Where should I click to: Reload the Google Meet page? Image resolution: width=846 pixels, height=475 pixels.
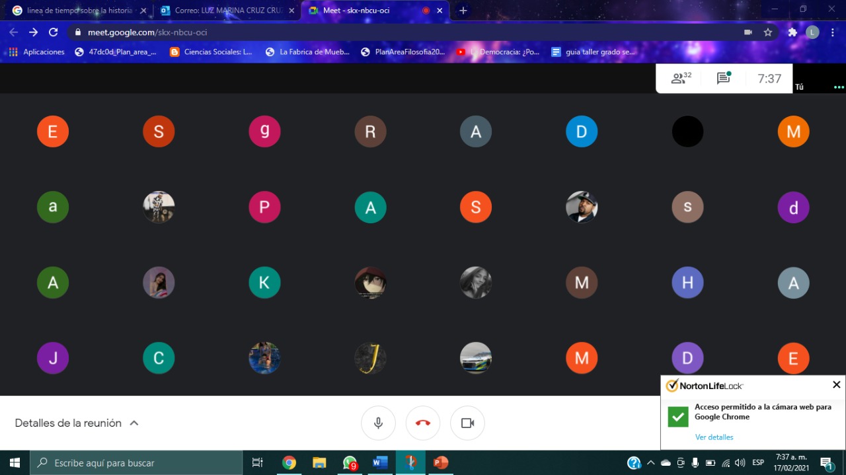pos(54,32)
